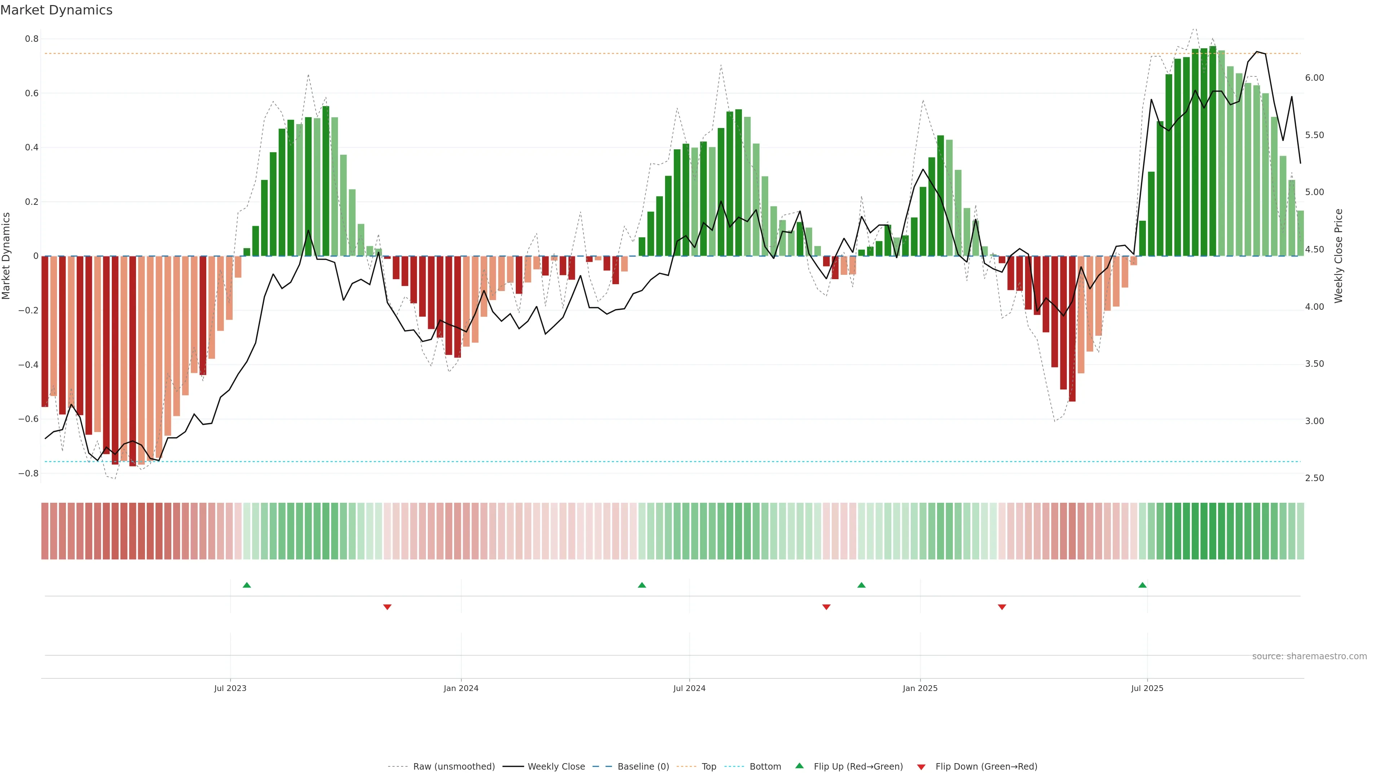Click the Jul 2025 x-axis label
Image resolution: width=1385 pixels, height=779 pixels.
[1147, 688]
